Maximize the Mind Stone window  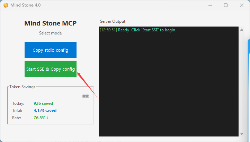pos(226,5)
